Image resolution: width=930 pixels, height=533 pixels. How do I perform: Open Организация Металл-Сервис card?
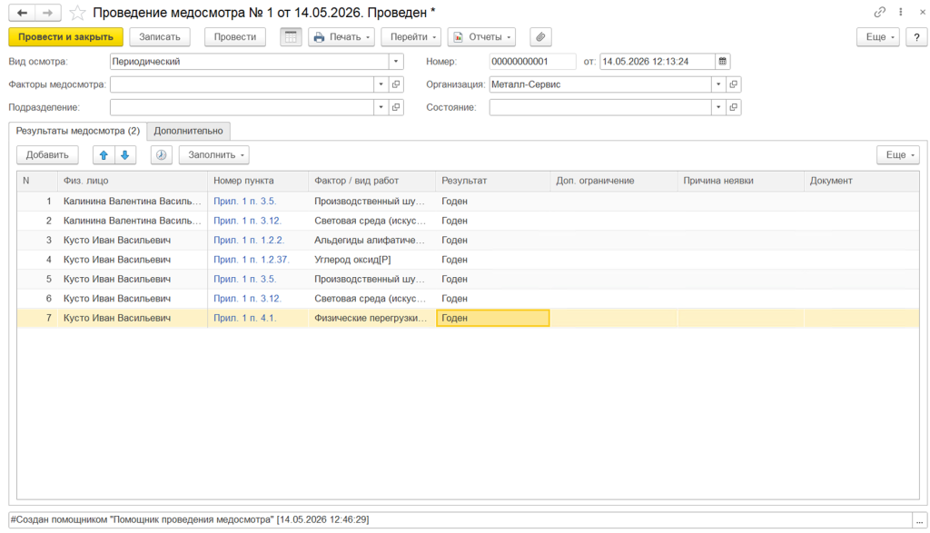coord(734,84)
